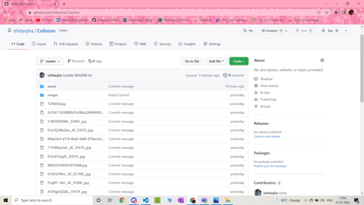Click the commit history clock icon
The height and width of the screenshot is (205, 364).
coord(225,76)
